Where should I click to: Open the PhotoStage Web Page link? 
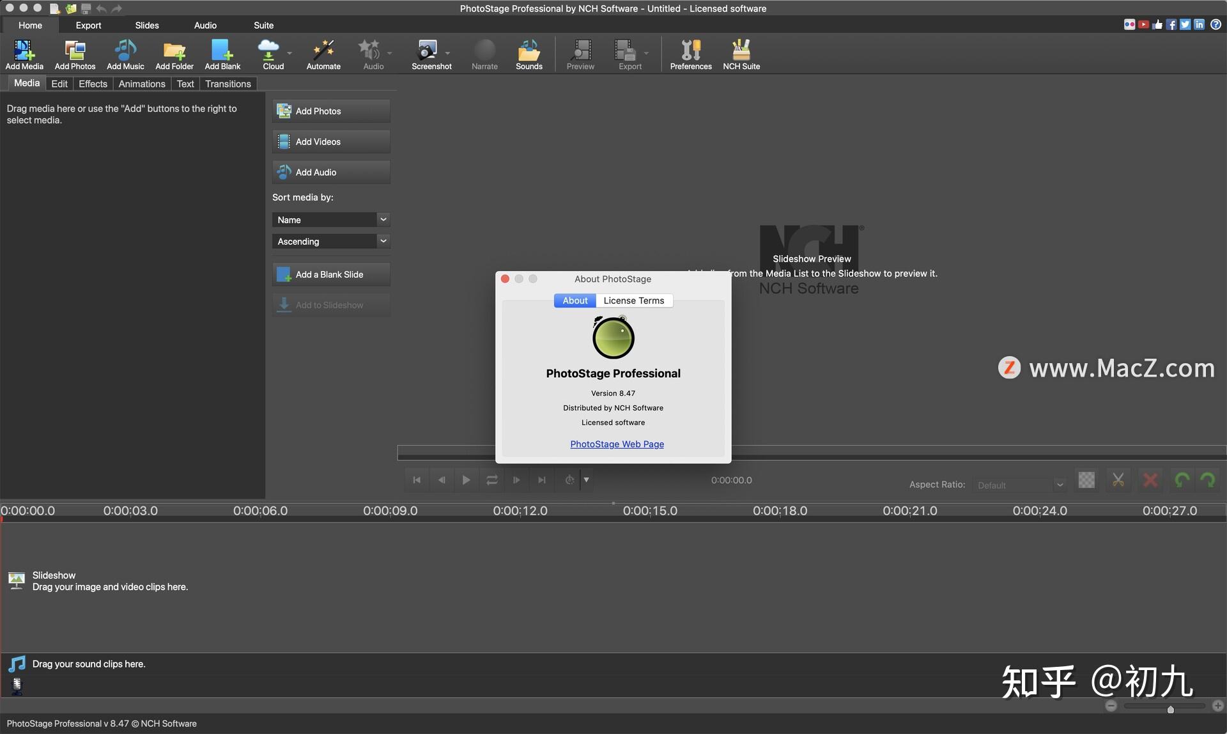tap(617, 444)
